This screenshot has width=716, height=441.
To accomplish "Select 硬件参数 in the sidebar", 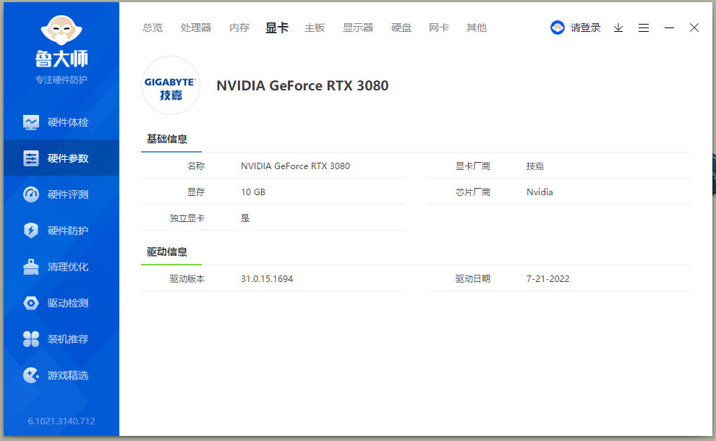I will pos(61,158).
